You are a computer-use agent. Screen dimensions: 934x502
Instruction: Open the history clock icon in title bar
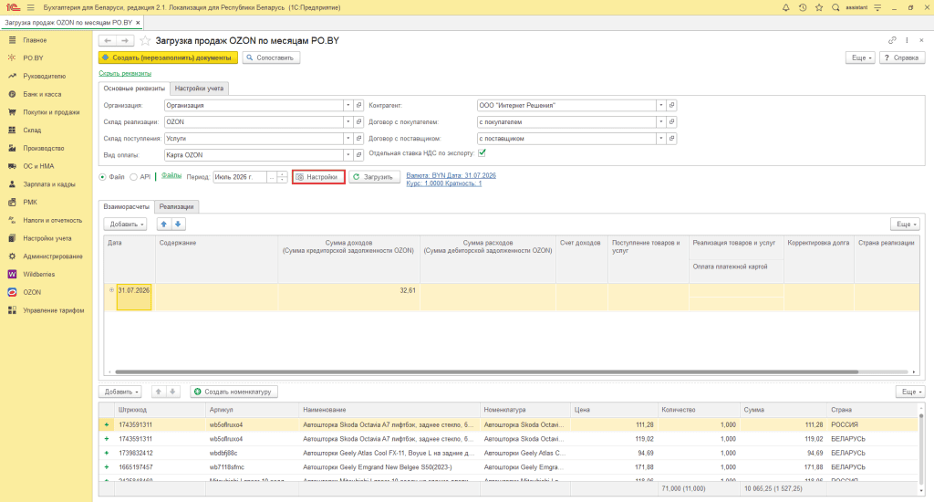(x=803, y=7)
